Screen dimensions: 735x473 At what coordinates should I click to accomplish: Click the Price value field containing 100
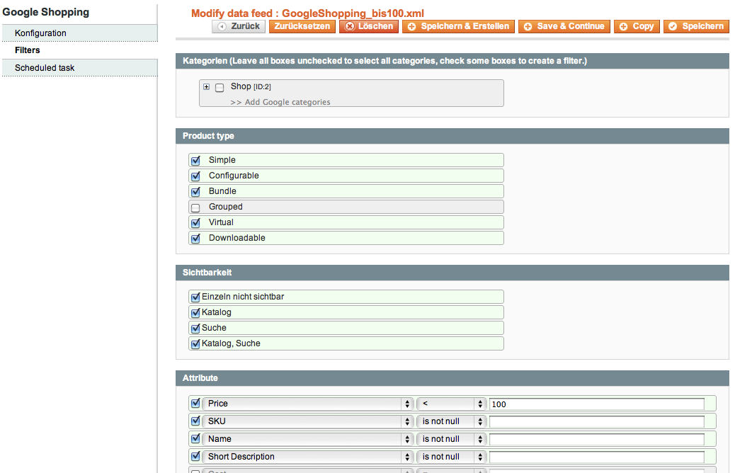597,404
